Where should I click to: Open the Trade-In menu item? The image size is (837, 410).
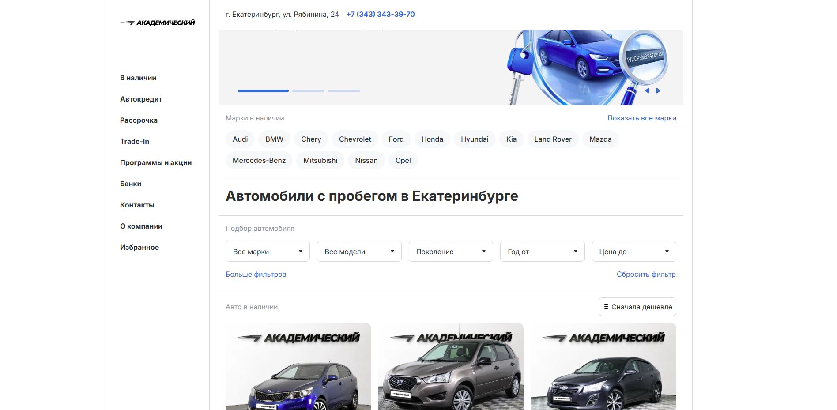(x=135, y=141)
